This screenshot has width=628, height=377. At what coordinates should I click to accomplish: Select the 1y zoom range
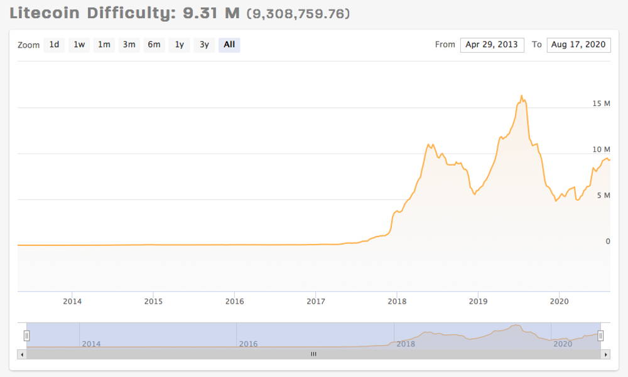179,45
